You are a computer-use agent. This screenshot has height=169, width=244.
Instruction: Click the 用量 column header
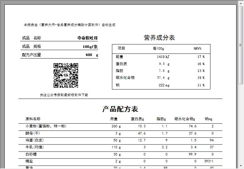coord(114,119)
